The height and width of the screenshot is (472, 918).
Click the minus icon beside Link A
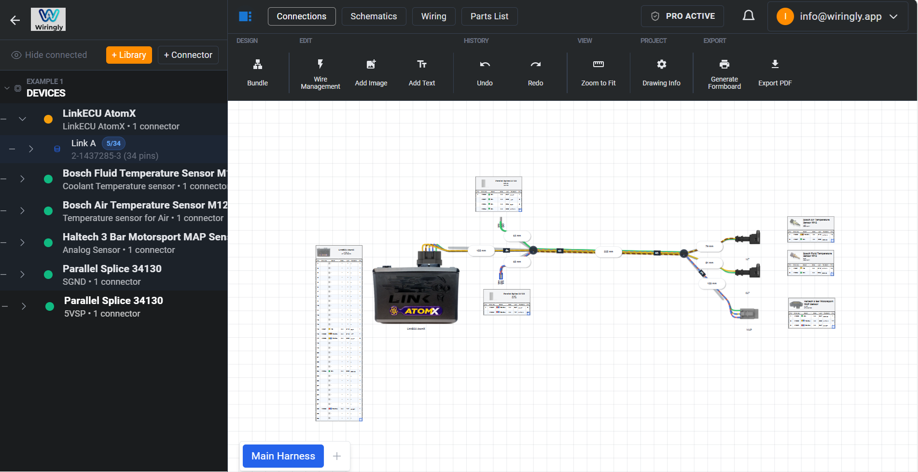(x=12, y=149)
